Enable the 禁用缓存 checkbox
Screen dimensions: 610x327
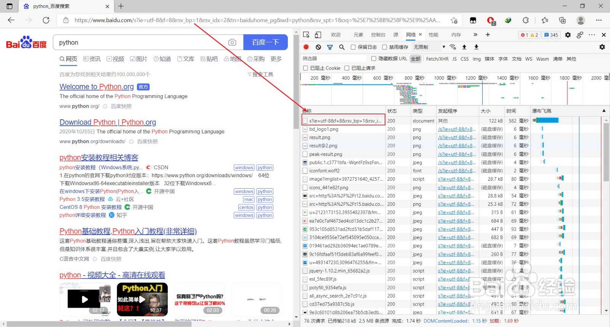click(x=384, y=47)
